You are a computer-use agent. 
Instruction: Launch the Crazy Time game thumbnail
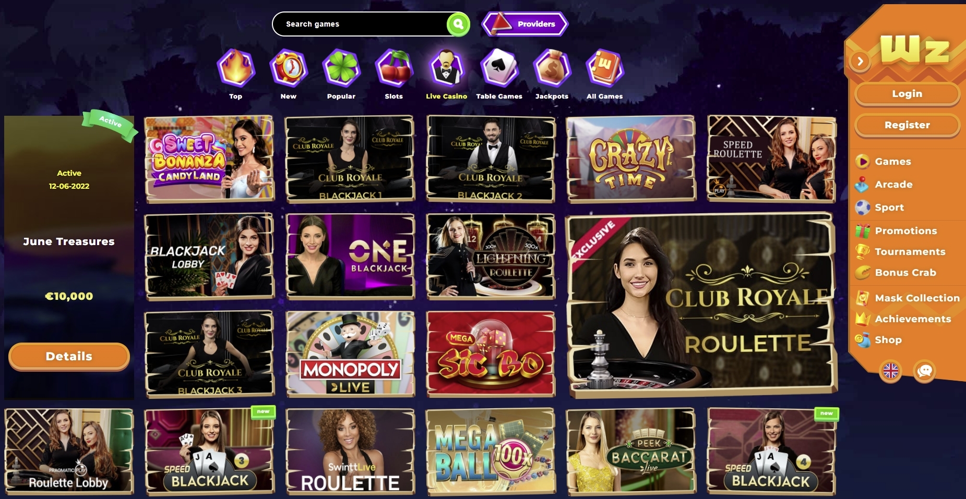click(631, 159)
